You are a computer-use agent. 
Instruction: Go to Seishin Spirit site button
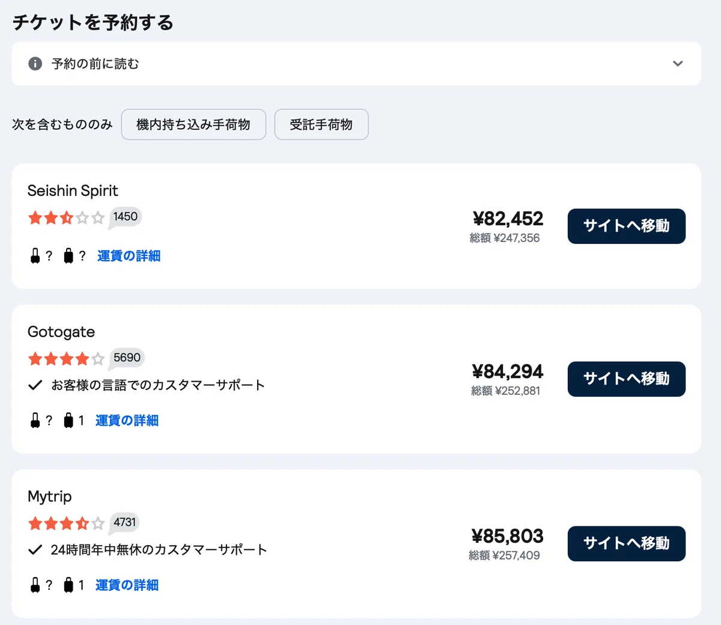tap(627, 226)
